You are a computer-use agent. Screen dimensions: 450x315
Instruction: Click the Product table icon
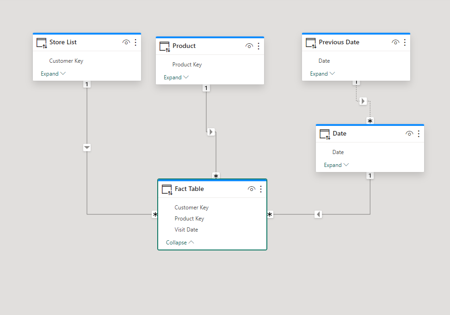[x=165, y=47]
